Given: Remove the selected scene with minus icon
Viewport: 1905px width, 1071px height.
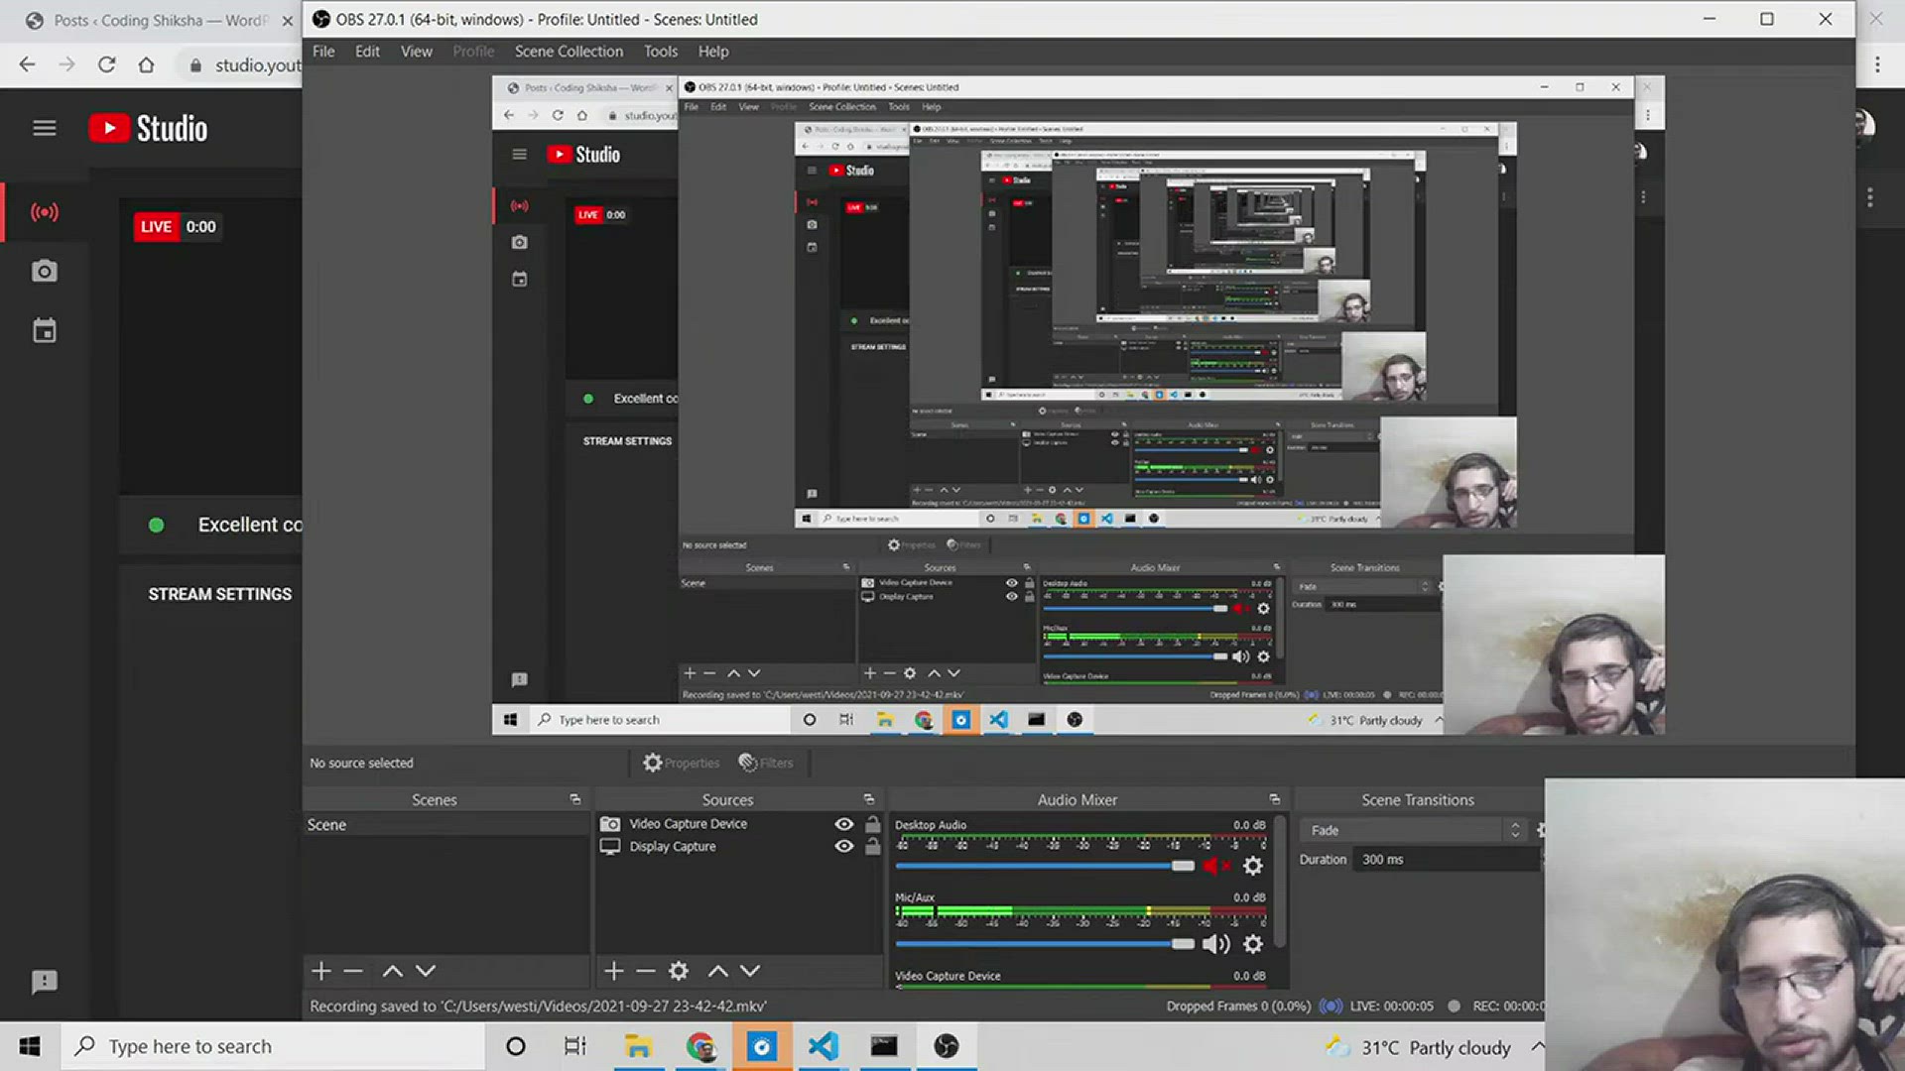Looking at the screenshot, I should pyautogui.click(x=353, y=971).
